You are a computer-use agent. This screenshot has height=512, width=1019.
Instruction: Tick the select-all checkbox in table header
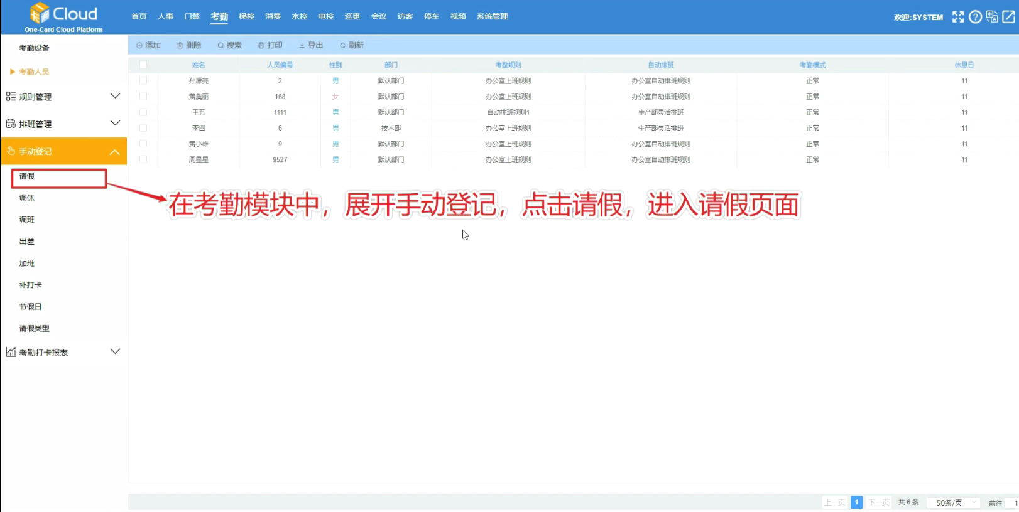[x=143, y=65]
